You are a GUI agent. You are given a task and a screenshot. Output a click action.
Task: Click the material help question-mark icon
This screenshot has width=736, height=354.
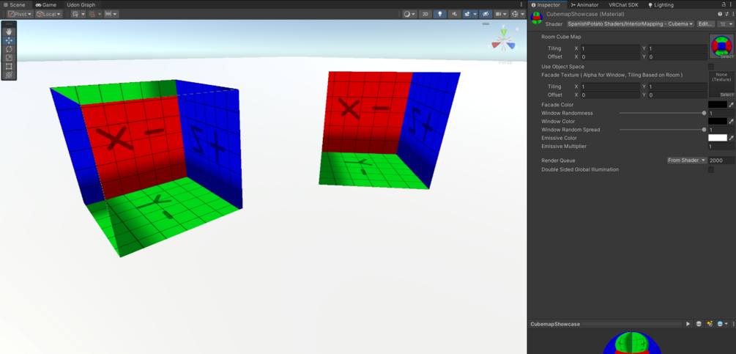(x=720, y=14)
